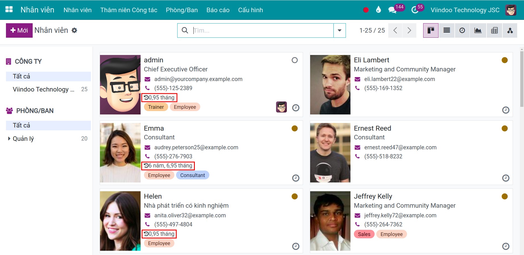Switch to Graph view
The width and height of the screenshot is (524, 255).
[478, 30]
